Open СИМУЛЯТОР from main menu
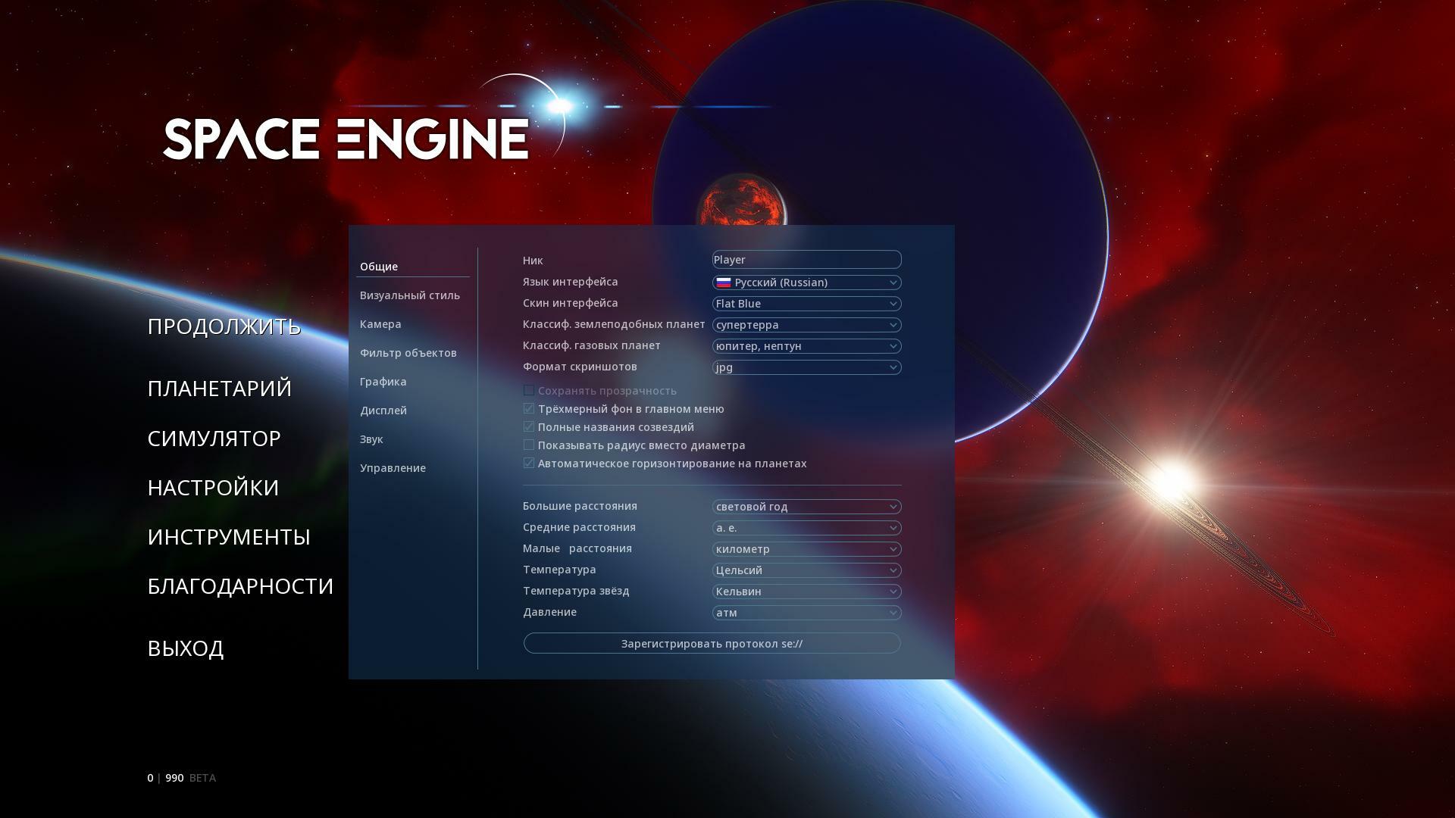The image size is (1455, 818). click(214, 439)
